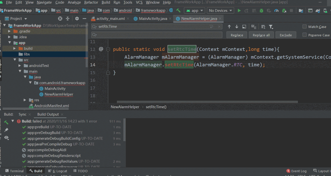The height and width of the screenshot is (176, 331).
Task: Click the Make Project hammer icon in toolbar
Action: (178, 10)
